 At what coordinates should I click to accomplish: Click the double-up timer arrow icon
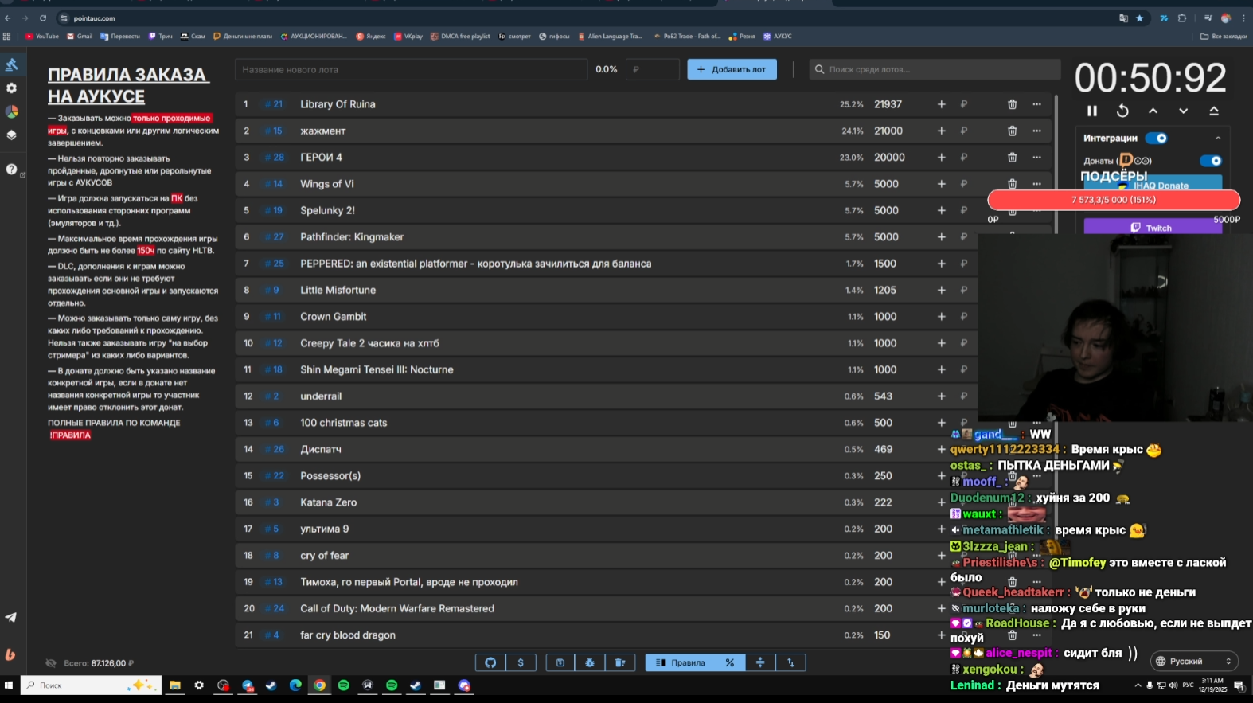1214,111
